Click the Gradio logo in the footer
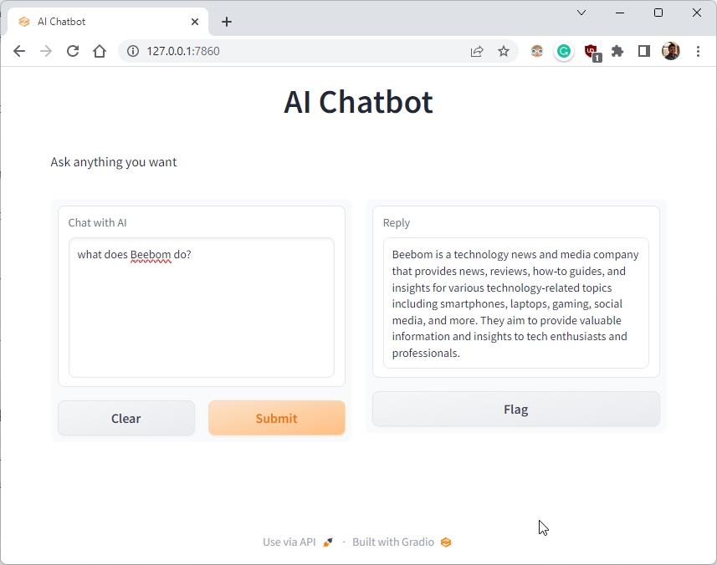Viewport: 717px width, 565px height. click(445, 542)
